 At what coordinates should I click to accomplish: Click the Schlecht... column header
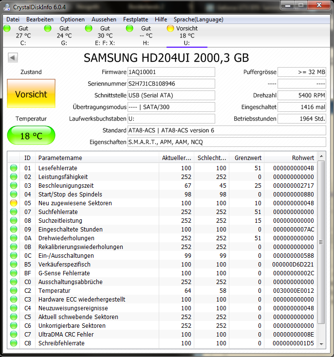(211, 158)
